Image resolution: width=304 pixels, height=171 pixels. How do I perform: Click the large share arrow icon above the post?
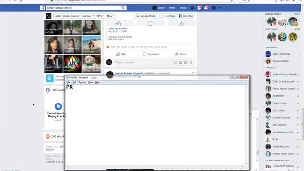click(181, 24)
